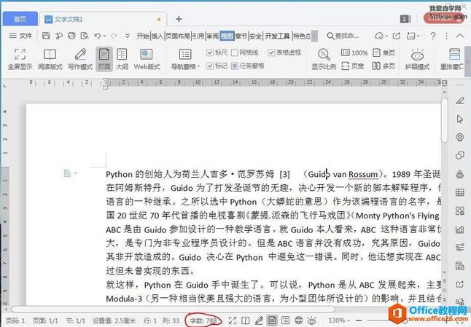Switch to 大纲 outline view

[x=122, y=59]
